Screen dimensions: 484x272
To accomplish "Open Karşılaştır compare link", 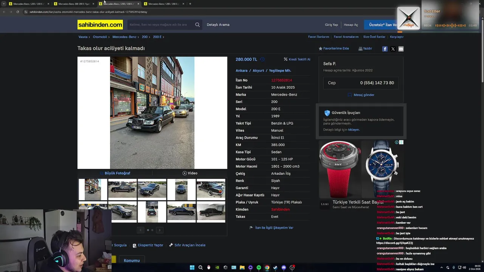I will pos(397,37).
